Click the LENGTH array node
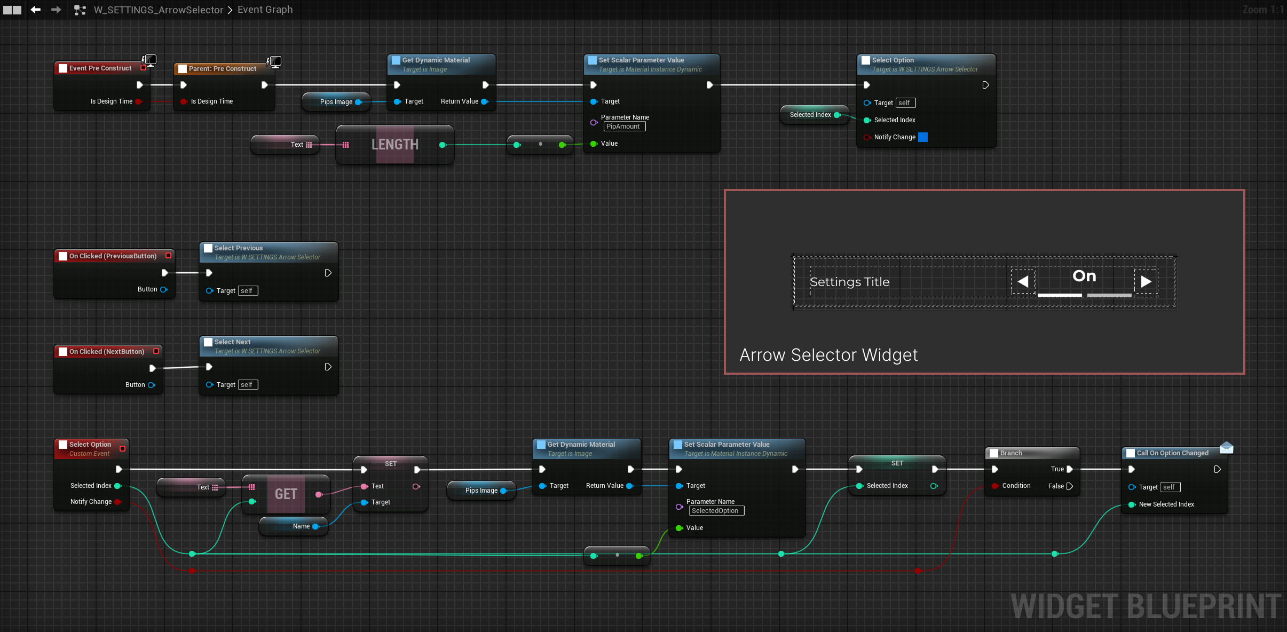 pyautogui.click(x=394, y=145)
